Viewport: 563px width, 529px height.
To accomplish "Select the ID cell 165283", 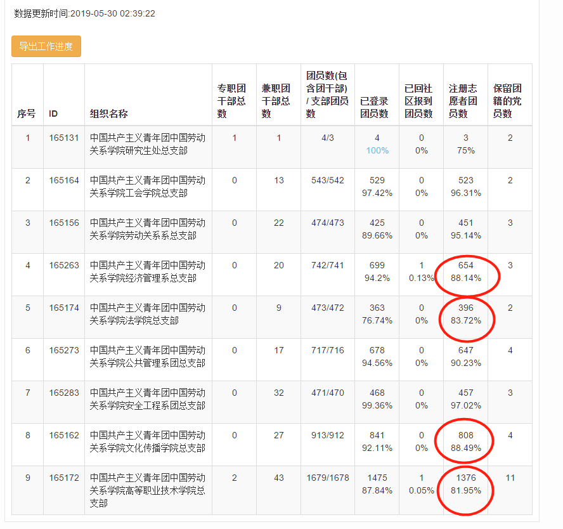I will (x=64, y=393).
